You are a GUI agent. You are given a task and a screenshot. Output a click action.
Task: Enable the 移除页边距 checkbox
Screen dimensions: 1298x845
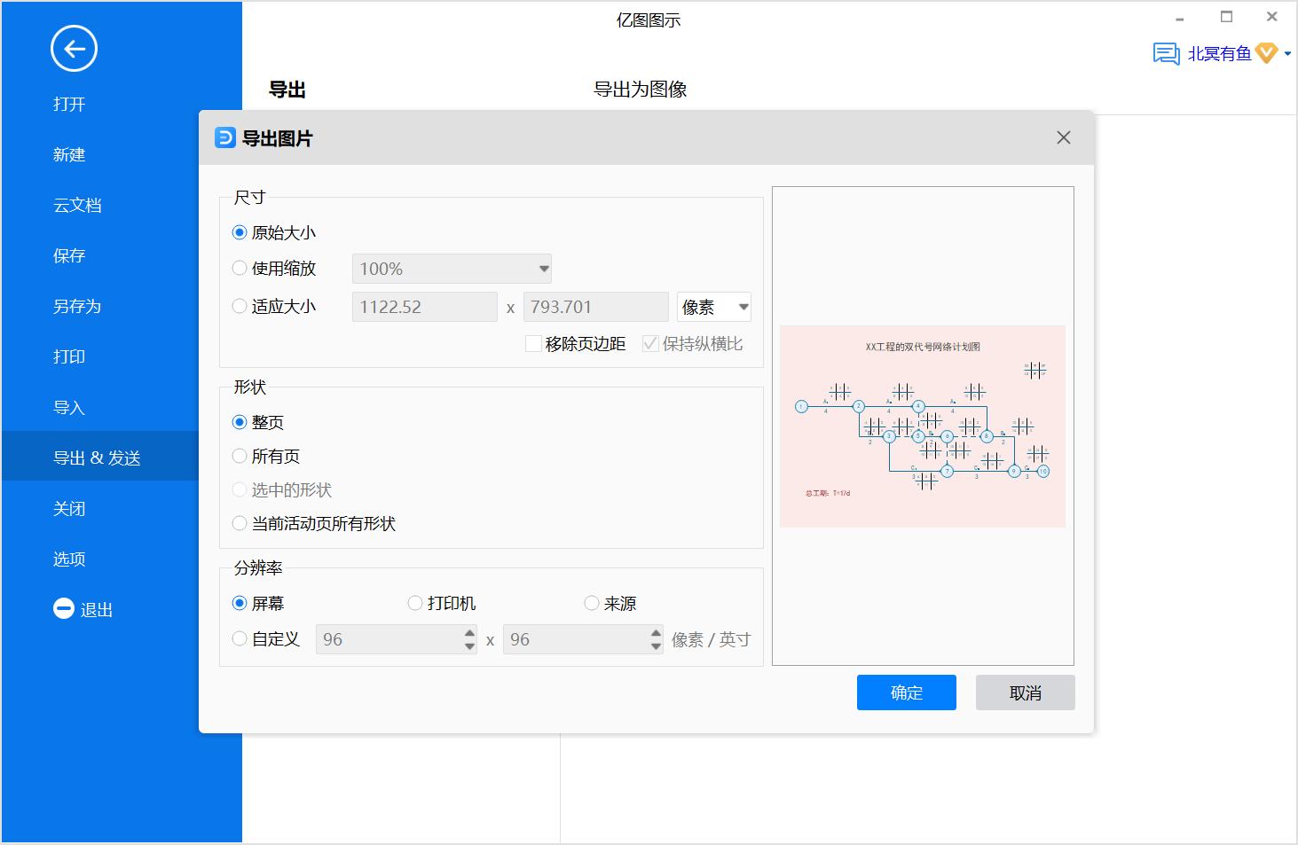[x=533, y=343]
